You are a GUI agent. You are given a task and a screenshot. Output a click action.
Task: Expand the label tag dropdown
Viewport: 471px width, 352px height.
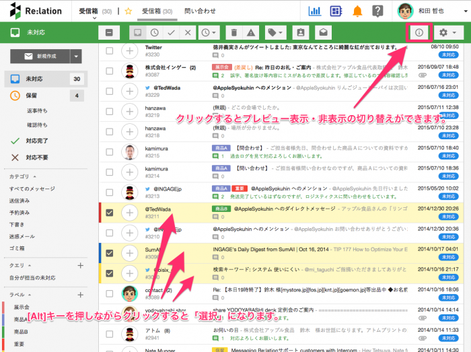[275, 32]
